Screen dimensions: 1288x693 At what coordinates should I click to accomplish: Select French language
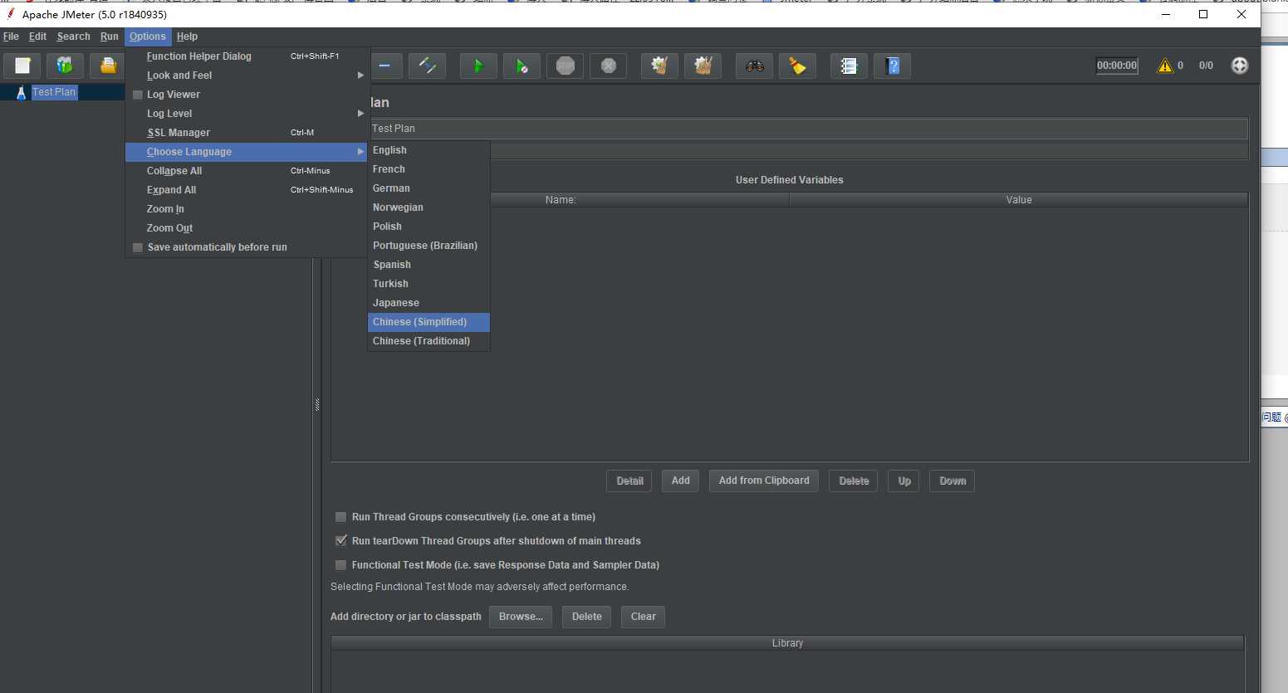(x=429, y=169)
